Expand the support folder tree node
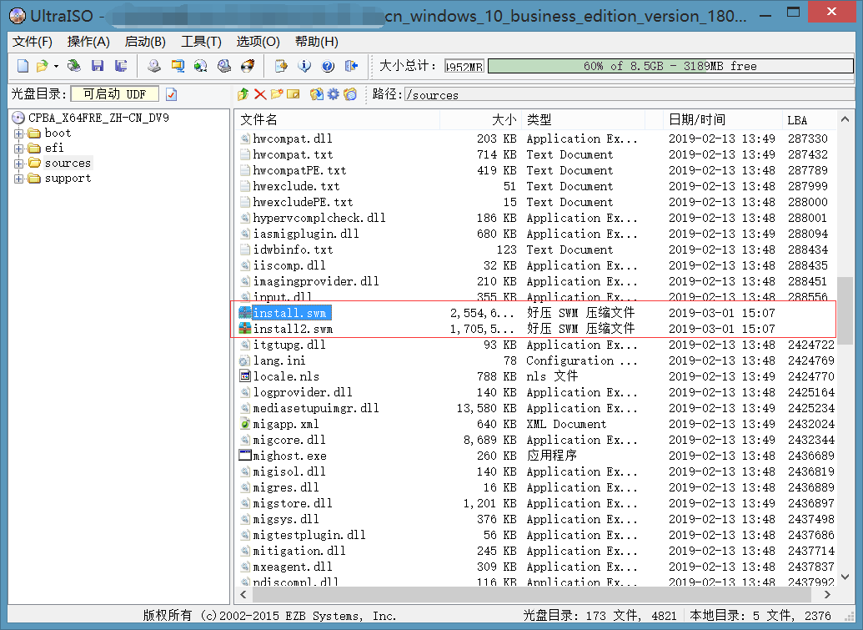Screen dimensions: 863x630 tap(18, 179)
